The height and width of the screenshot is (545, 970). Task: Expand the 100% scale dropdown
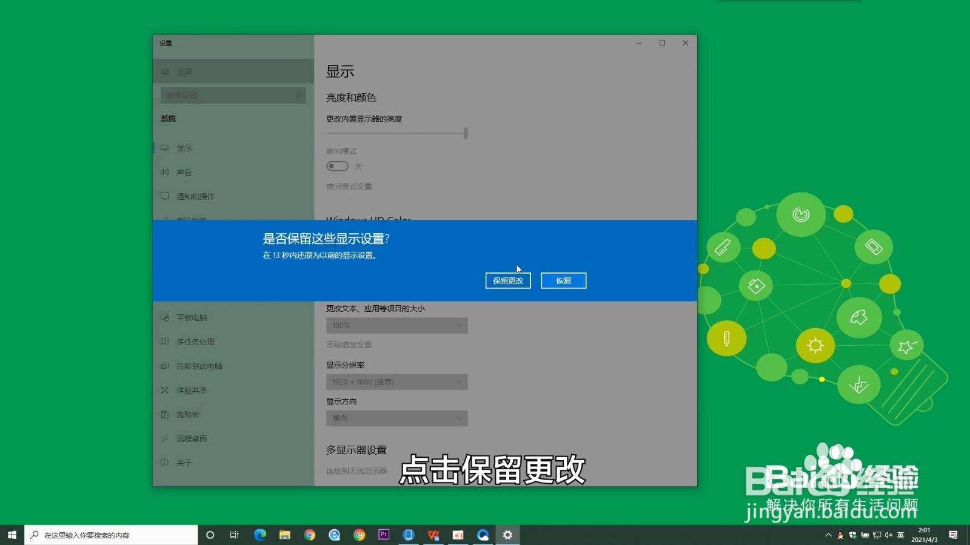[x=396, y=325]
